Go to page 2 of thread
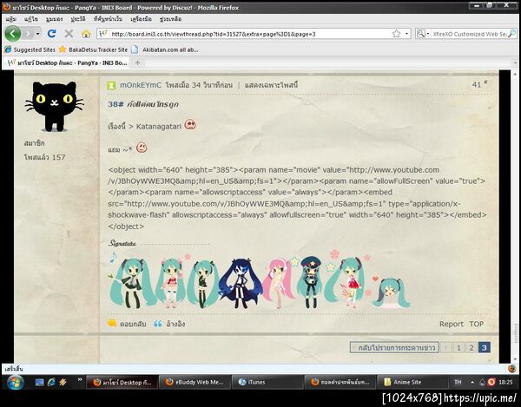The width and height of the screenshot is (521, 407). 472,348
